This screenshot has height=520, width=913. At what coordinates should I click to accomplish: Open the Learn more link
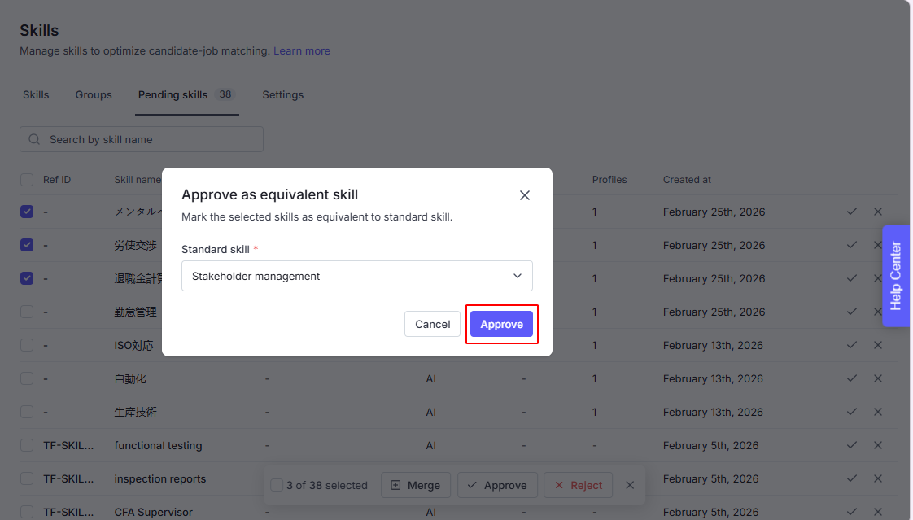(x=302, y=51)
